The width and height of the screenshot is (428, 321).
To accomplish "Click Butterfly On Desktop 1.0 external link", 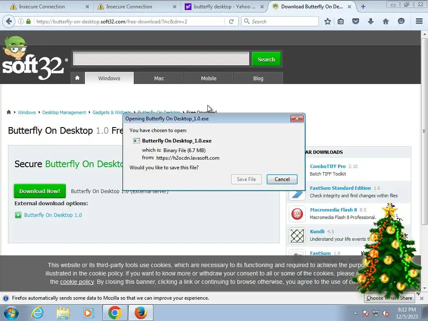I will (x=53, y=215).
